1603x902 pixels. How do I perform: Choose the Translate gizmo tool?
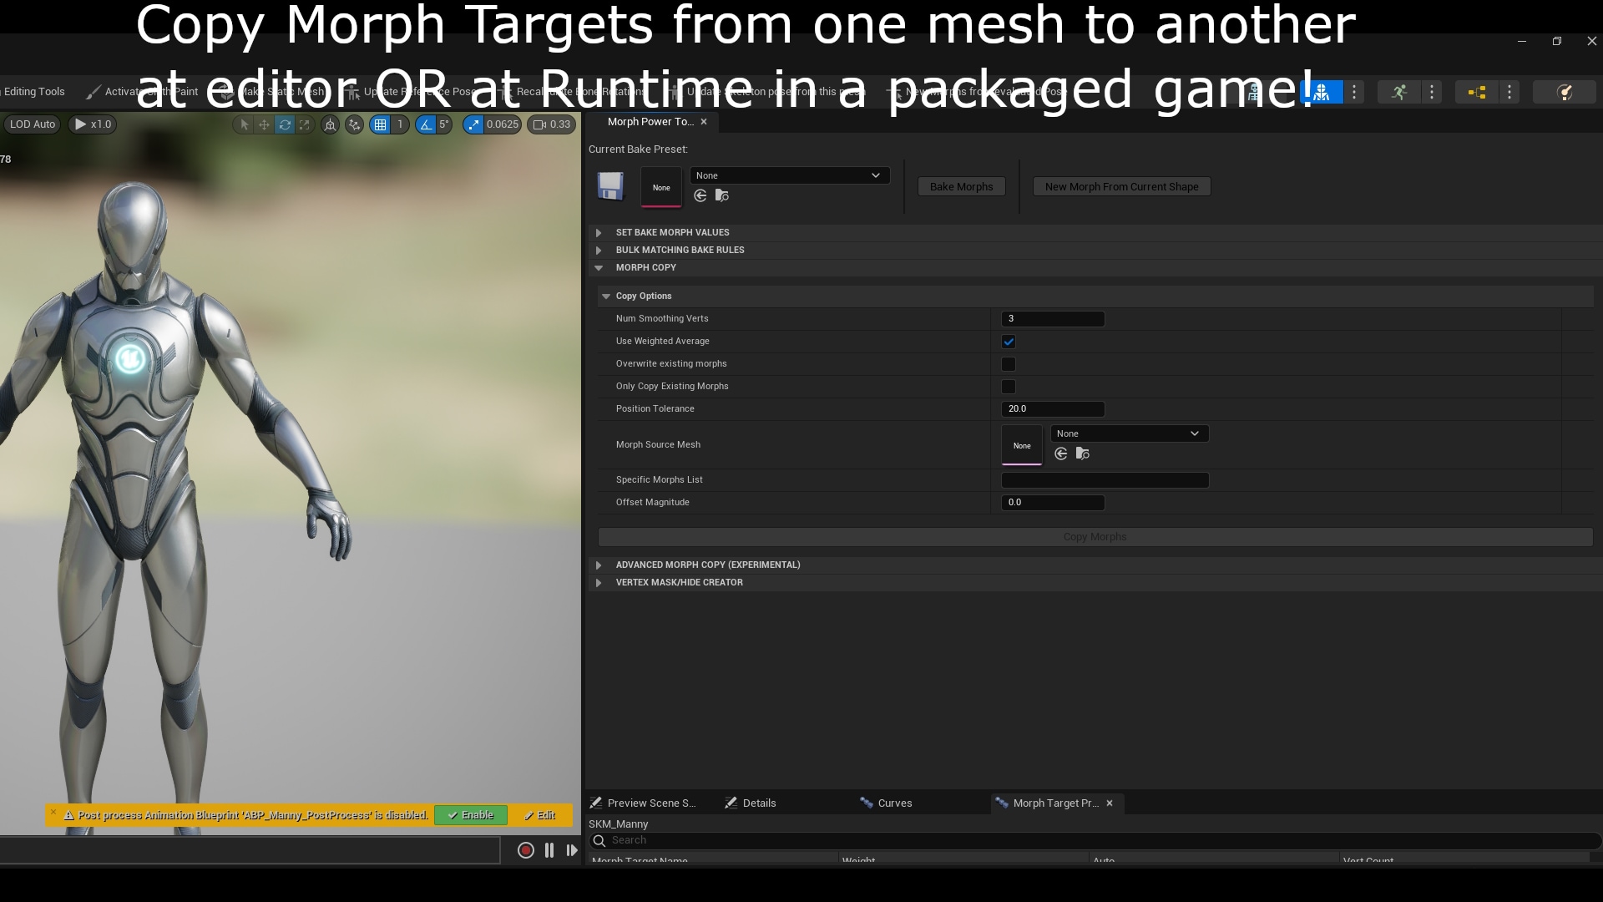pyautogui.click(x=264, y=124)
